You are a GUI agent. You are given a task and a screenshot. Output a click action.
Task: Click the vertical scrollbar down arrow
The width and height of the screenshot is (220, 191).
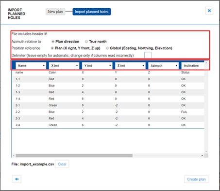[x=206, y=151]
